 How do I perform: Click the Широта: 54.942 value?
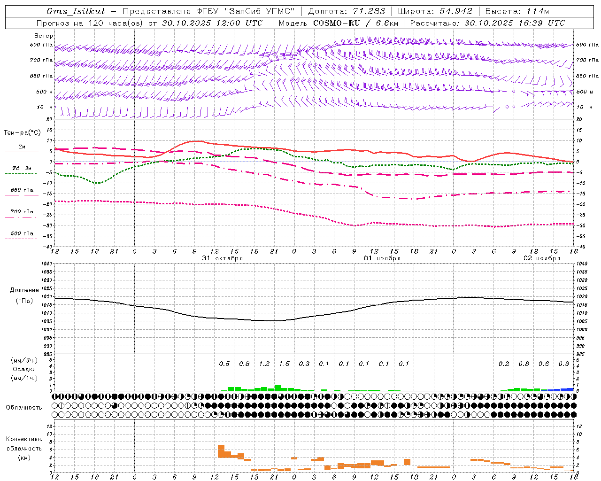click(435, 11)
